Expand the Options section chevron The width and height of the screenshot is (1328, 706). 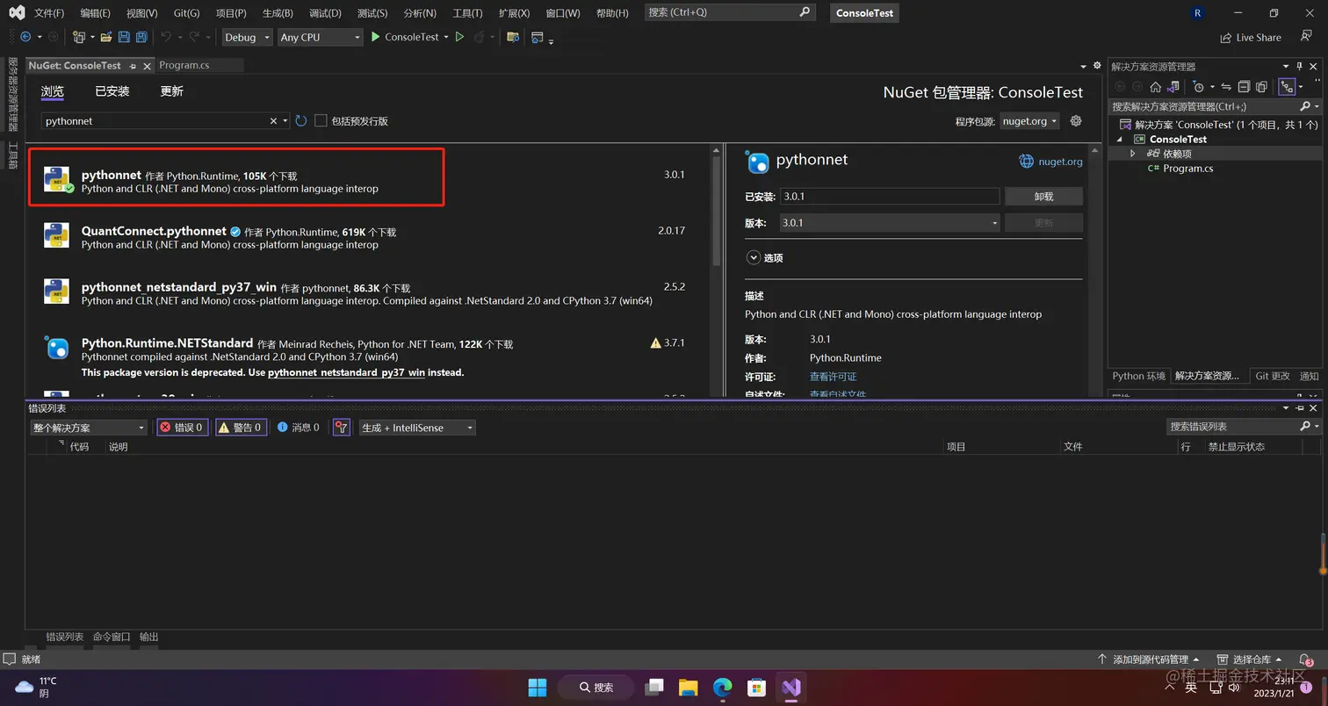click(x=753, y=257)
